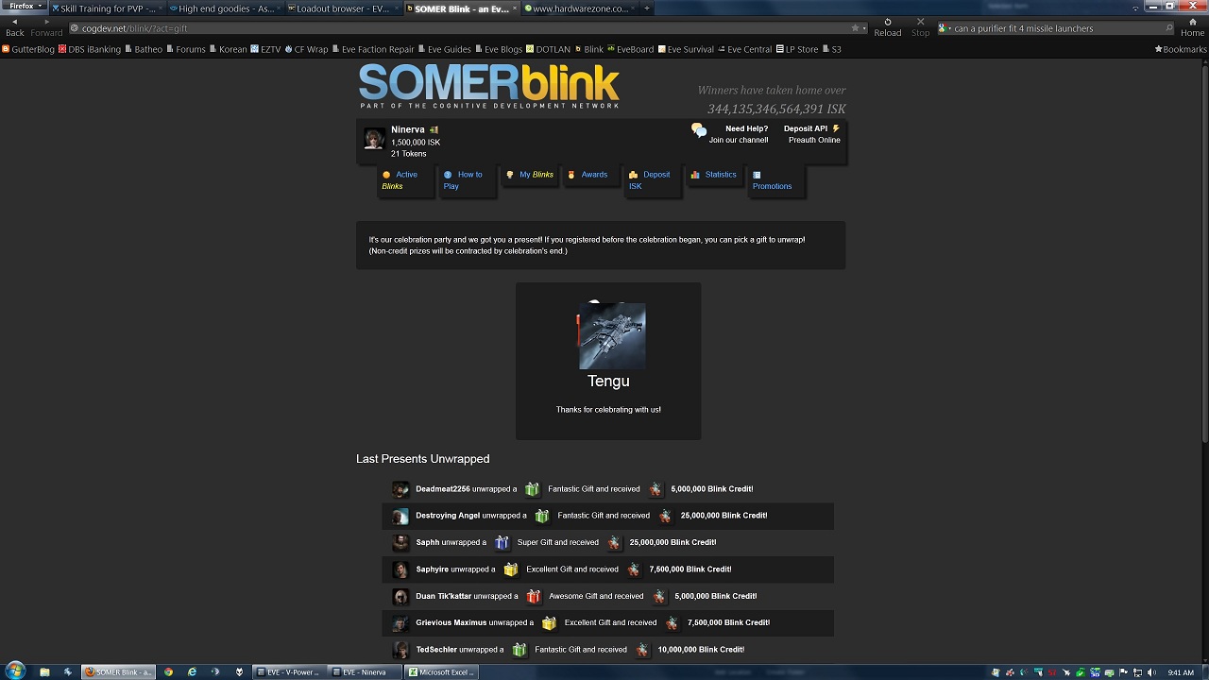This screenshot has height=680, width=1209.
Task: Switch to EVE - Ninerva in the taskbar
Action: pos(365,672)
